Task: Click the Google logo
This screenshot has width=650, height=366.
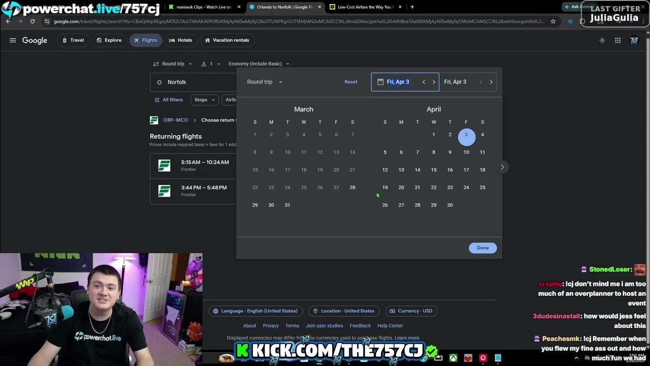Action: (35, 40)
